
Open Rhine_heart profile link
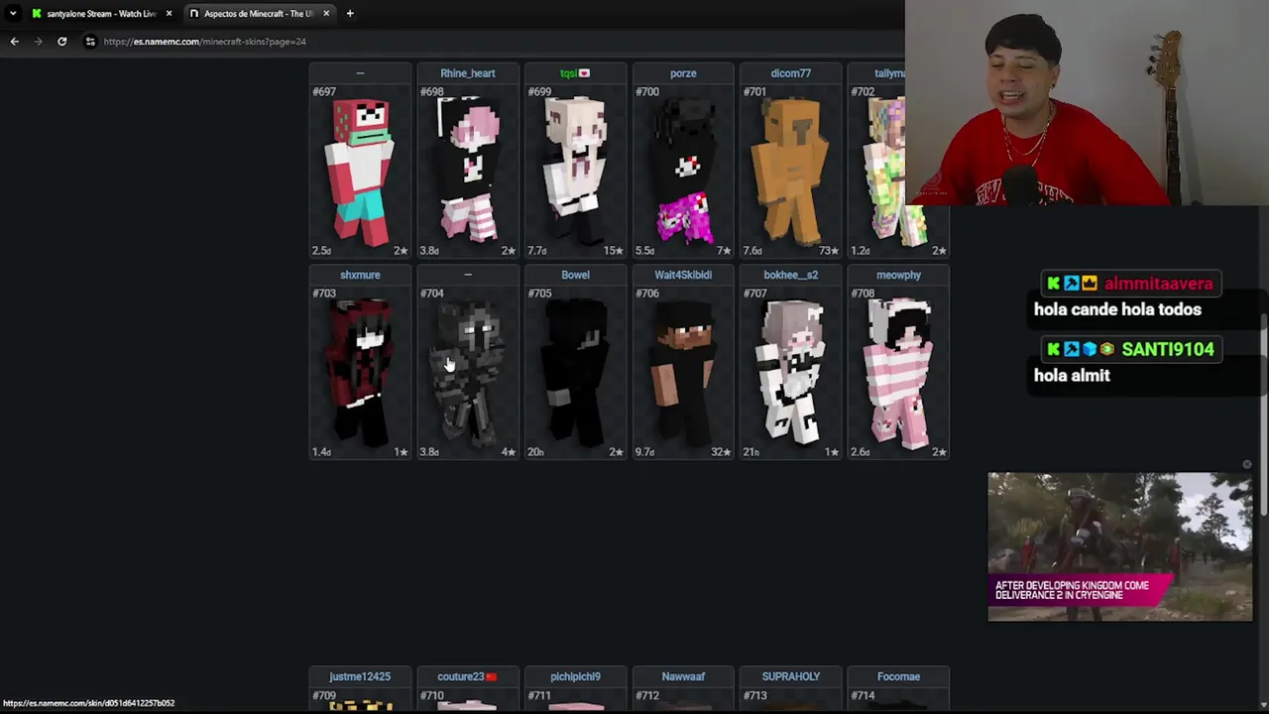tap(467, 73)
